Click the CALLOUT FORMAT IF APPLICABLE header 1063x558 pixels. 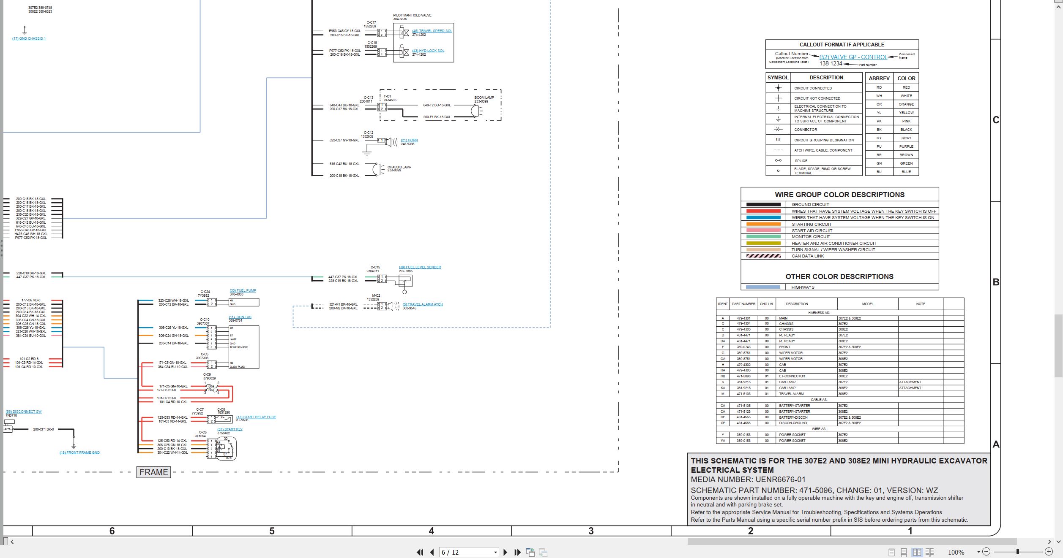pos(842,44)
